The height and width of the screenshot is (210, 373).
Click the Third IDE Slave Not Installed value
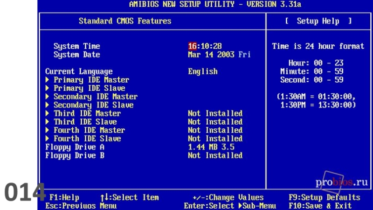coord(215,122)
